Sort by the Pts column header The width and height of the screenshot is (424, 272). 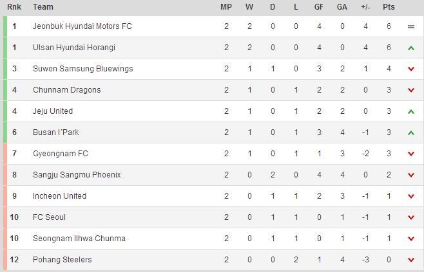coord(389,7)
